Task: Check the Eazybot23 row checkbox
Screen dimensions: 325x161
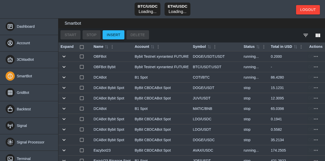Action: [82, 150]
